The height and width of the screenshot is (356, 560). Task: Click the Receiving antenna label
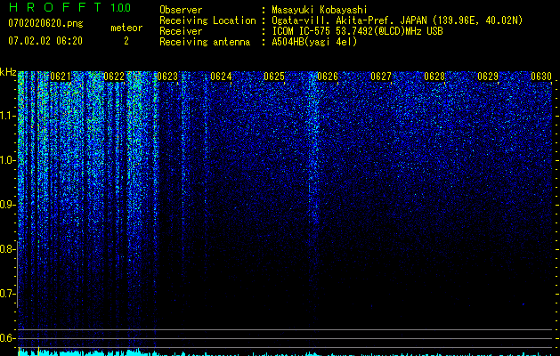(x=205, y=42)
